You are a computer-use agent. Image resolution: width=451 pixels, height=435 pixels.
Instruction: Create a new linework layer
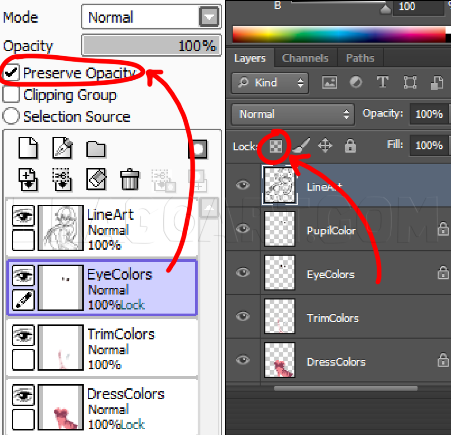coord(62,148)
